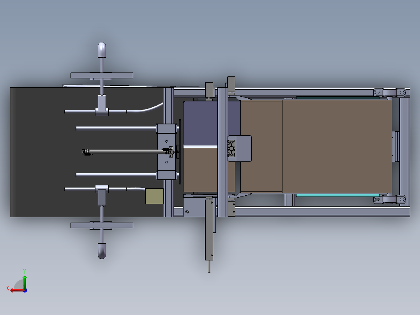Viewport: 420px width, 315px height.
Task: Select the rounded knob on upper handle
Action: coord(102,50)
